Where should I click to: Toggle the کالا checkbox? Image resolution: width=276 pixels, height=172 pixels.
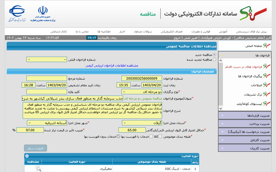pyautogui.click(x=160, y=136)
